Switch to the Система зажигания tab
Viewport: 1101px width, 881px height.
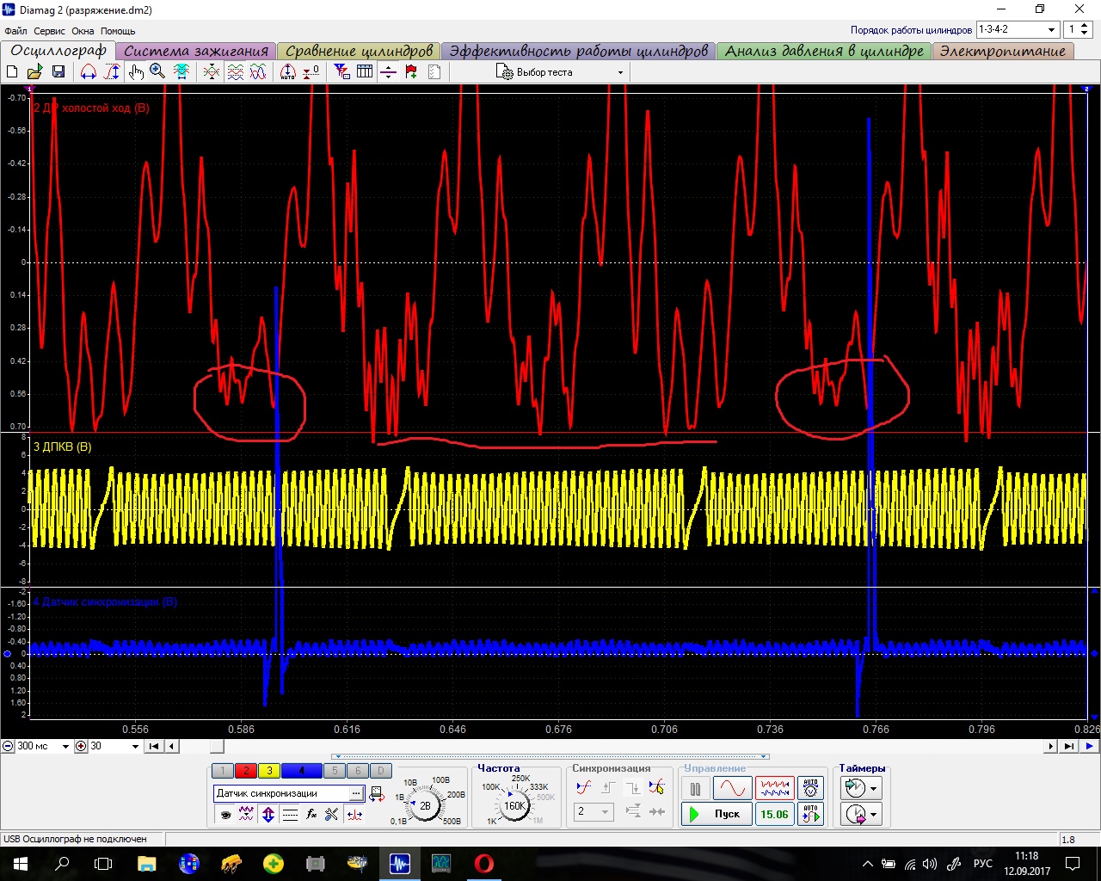pyautogui.click(x=196, y=51)
